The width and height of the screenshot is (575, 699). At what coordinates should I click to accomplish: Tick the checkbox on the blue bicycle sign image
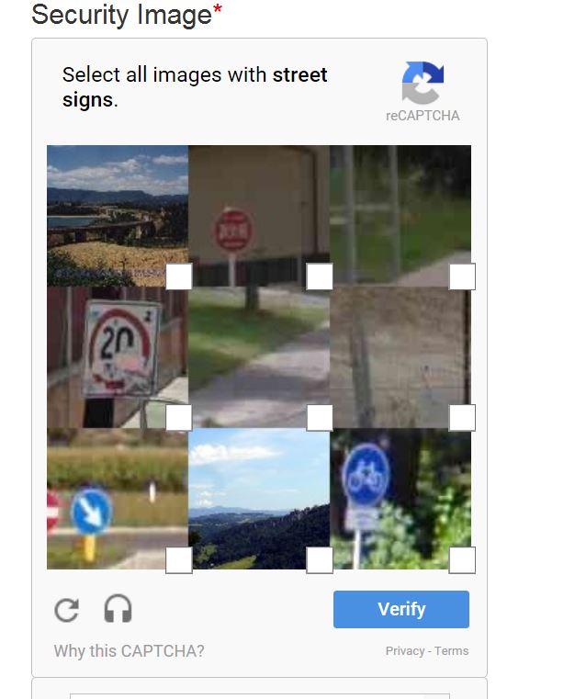(x=462, y=560)
